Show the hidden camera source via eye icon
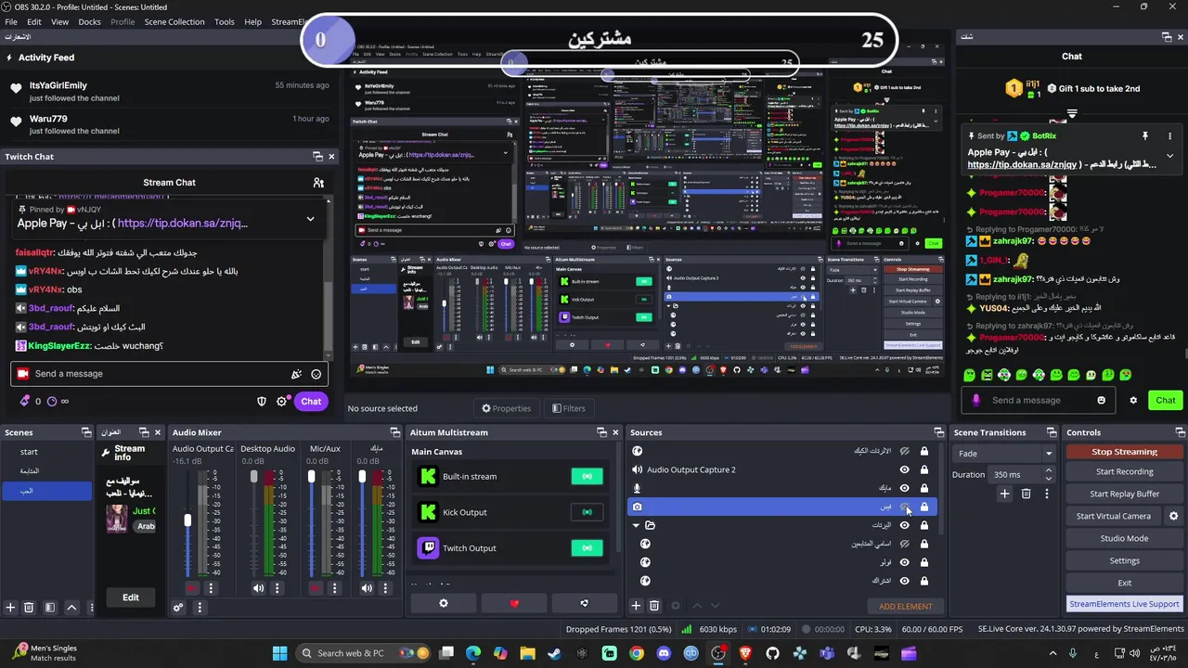This screenshot has width=1188, height=668. (905, 507)
